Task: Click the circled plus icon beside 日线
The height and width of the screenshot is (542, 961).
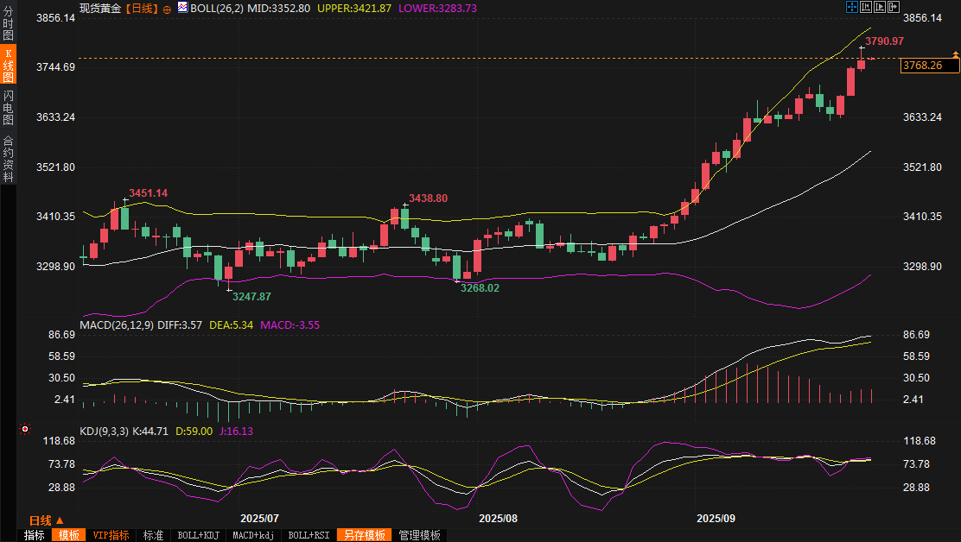Action: tap(167, 9)
